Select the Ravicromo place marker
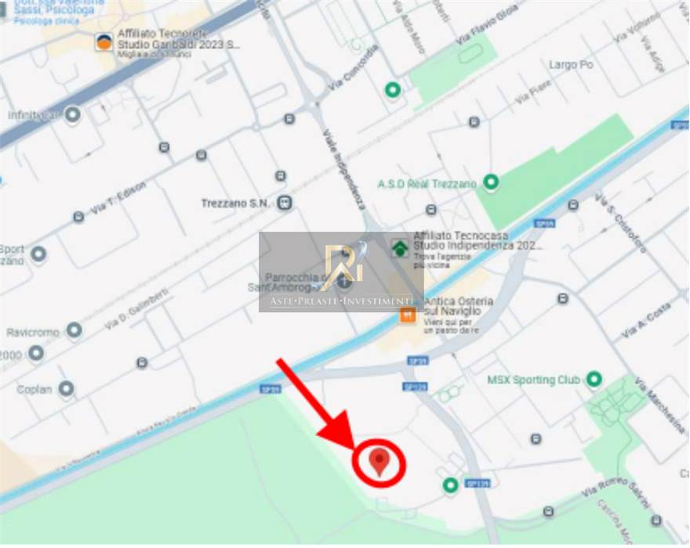The height and width of the screenshot is (548, 690). 74,330
